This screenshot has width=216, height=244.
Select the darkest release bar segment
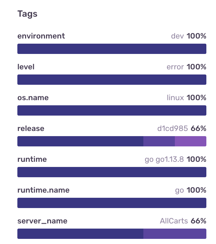[x=80, y=141]
